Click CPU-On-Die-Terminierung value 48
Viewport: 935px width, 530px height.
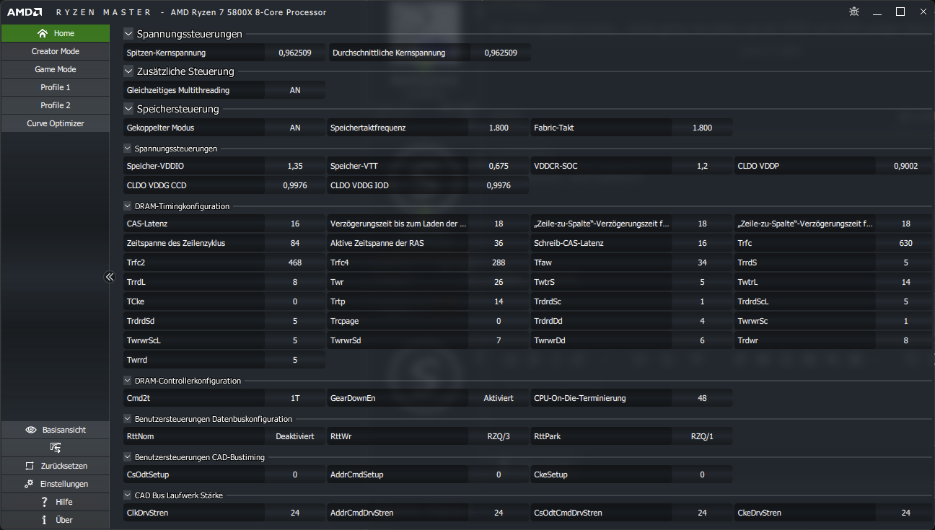pyautogui.click(x=702, y=398)
